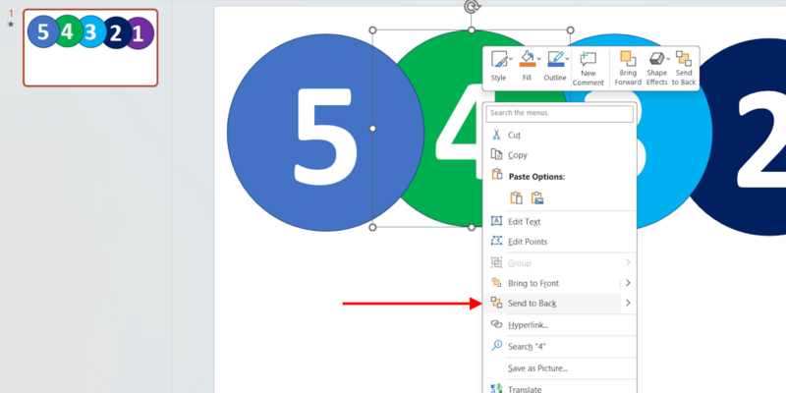The height and width of the screenshot is (393, 786).
Task: Choose the first paste option icon
Action: click(x=517, y=197)
